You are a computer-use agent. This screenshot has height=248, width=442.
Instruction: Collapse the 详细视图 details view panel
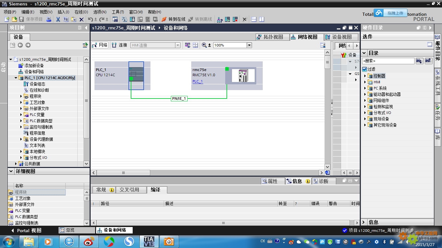pyautogui.click(x=11, y=171)
